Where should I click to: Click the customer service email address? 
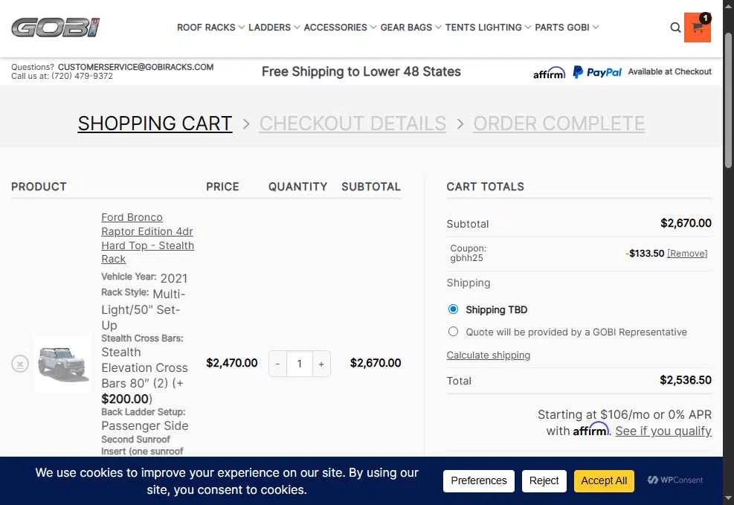coord(136,67)
